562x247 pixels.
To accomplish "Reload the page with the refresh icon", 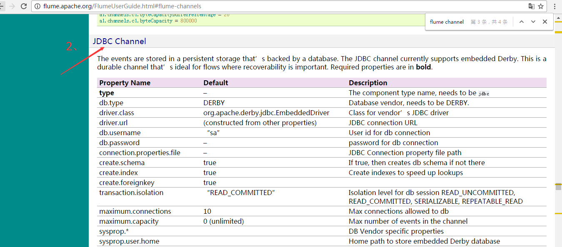I will coord(24,6).
